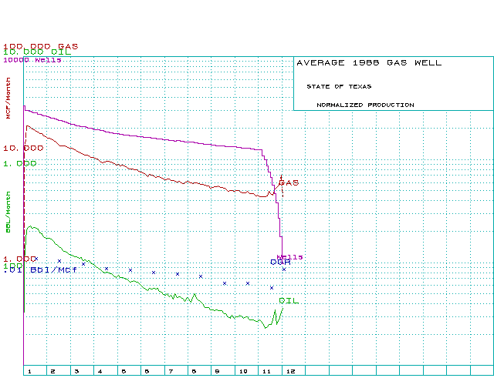Select year 10 on the x-axis
The width and height of the screenshot is (494, 378).
242,371
